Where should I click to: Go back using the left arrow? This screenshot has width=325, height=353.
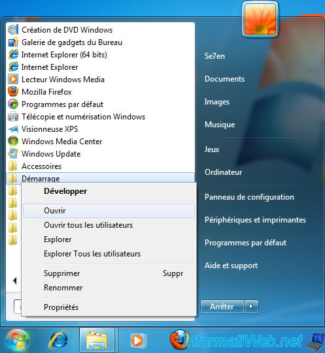pyautogui.click(x=14, y=281)
